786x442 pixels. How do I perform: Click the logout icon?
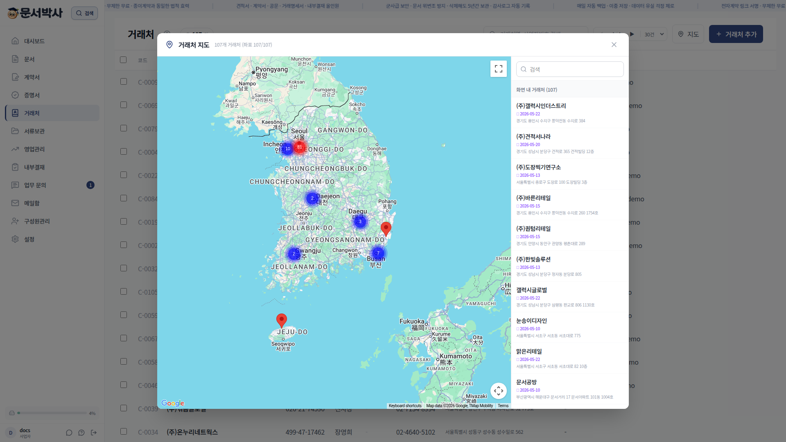click(x=94, y=433)
